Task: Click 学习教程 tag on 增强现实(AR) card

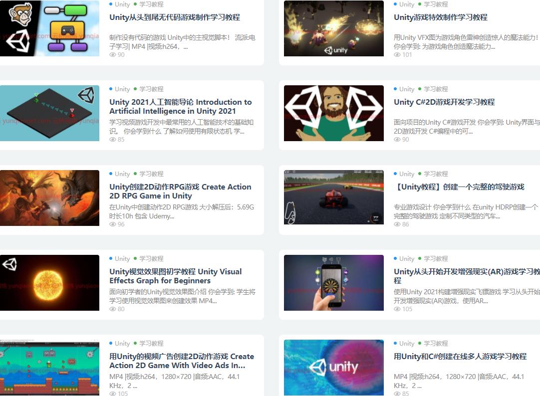Action: [436, 259]
